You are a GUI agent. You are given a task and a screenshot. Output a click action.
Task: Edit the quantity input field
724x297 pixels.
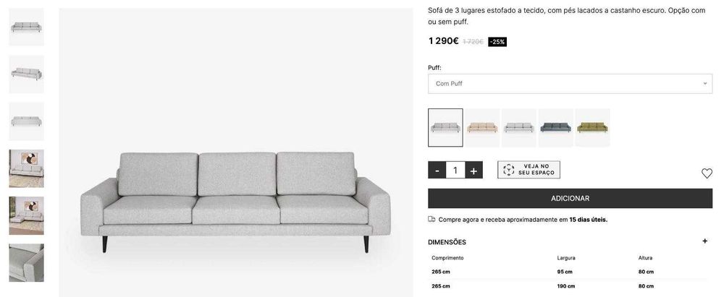point(455,171)
